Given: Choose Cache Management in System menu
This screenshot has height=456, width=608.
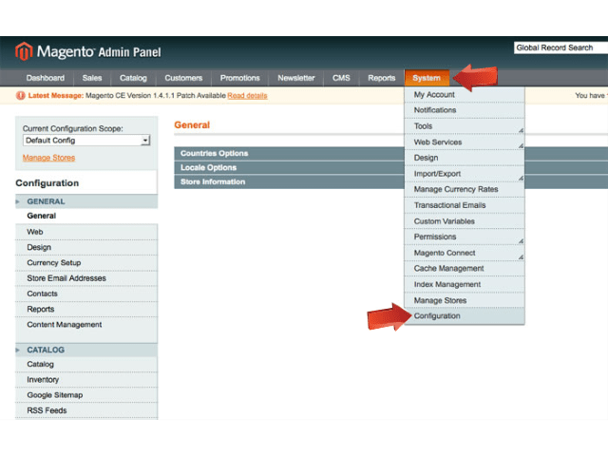Looking at the screenshot, I should [x=448, y=269].
